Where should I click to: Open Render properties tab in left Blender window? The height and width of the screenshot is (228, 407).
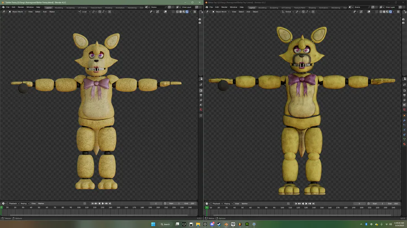point(201,91)
